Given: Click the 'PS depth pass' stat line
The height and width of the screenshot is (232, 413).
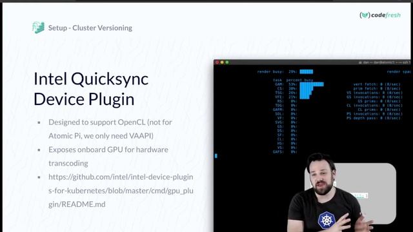Looking at the screenshot, I should [x=374, y=118].
